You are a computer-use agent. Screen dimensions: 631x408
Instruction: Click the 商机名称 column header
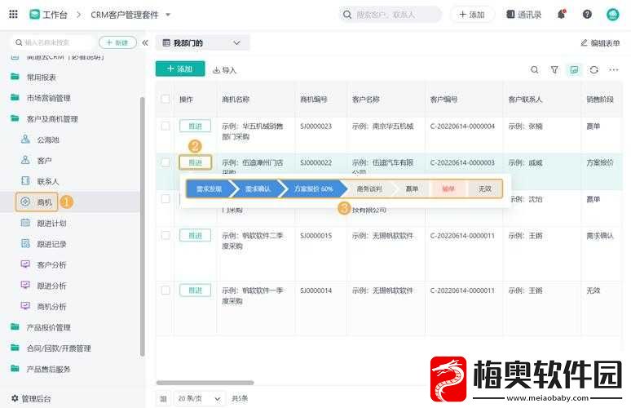[x=236, y=99]
